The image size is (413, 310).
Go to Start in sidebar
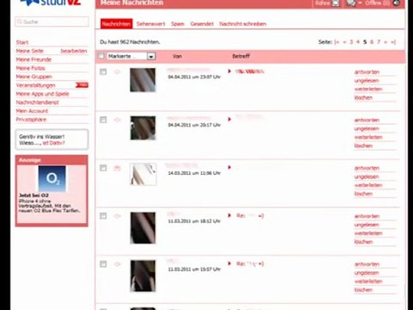22,42
